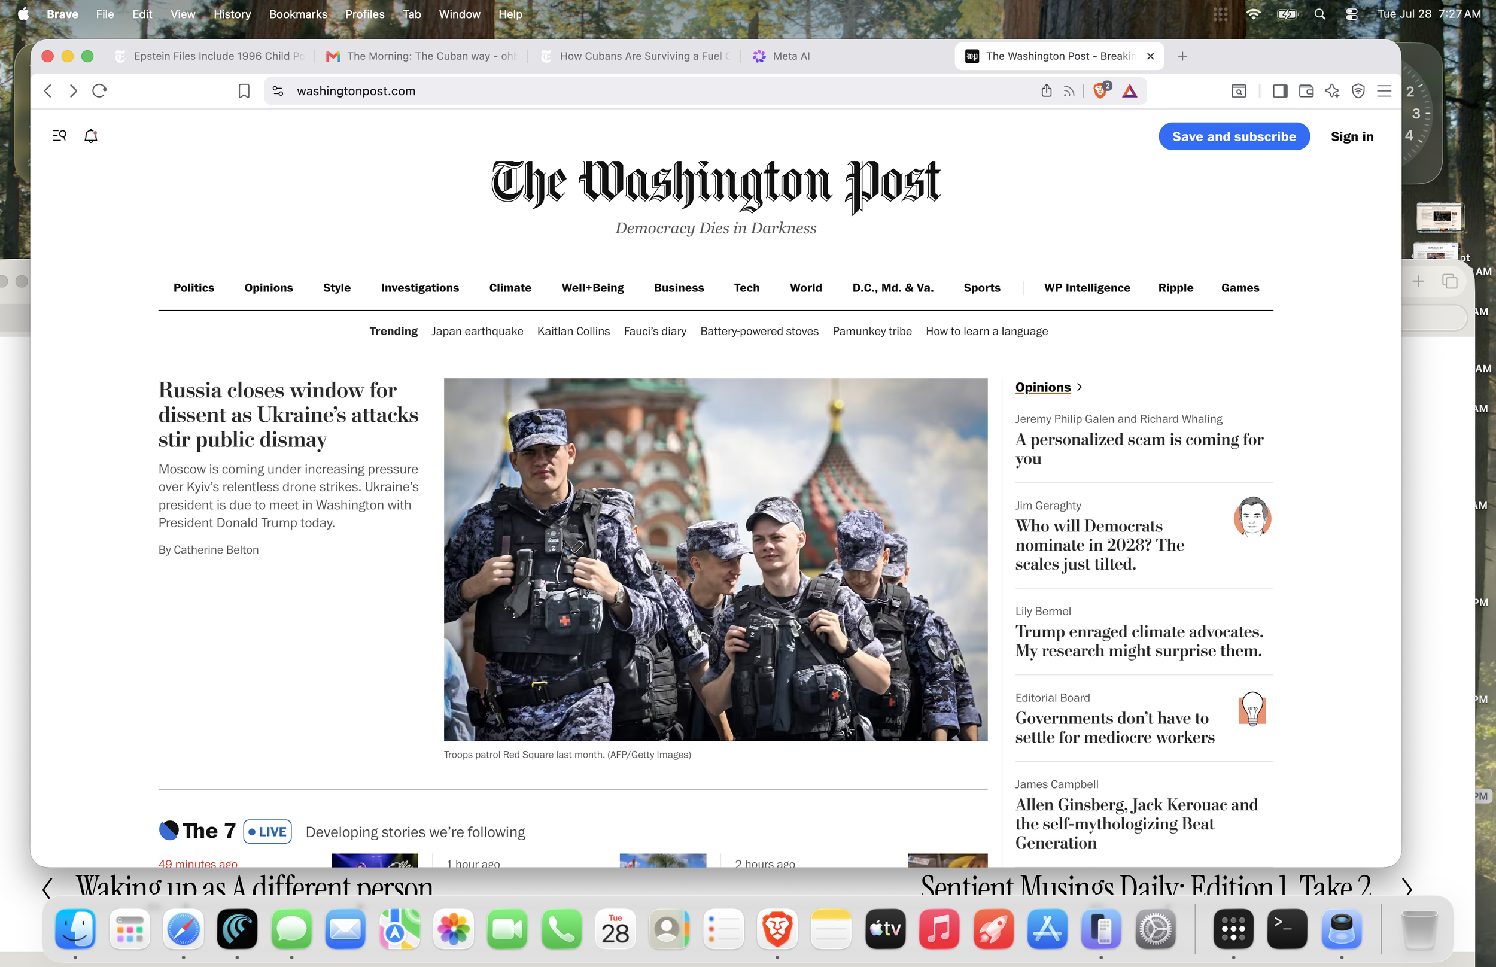Open the WP Intelligence link
1496x967 pixels.
click(1087, 288)
